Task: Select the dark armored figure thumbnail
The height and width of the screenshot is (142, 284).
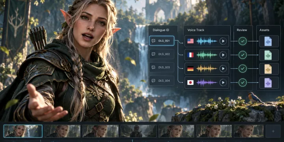Action: (x=138, y=131)
